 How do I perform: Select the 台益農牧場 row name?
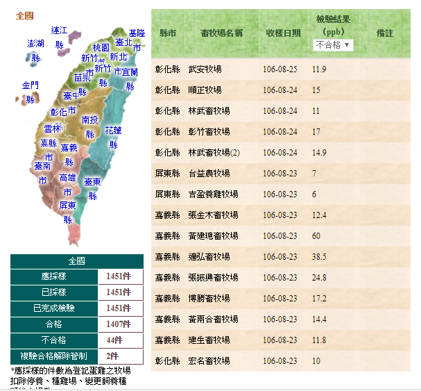click(209, 174)
